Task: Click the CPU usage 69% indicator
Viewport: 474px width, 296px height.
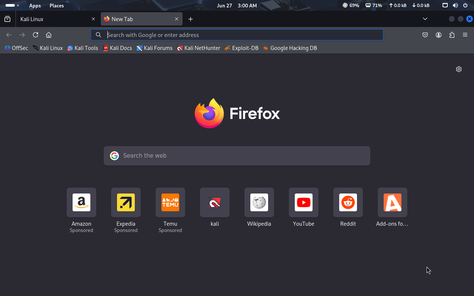Action: coord(351,6)
